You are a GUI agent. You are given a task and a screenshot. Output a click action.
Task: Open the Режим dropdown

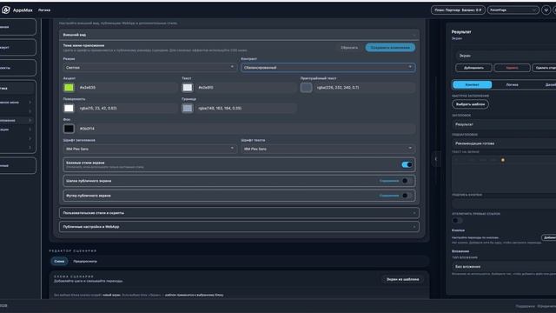pos(149,68)
